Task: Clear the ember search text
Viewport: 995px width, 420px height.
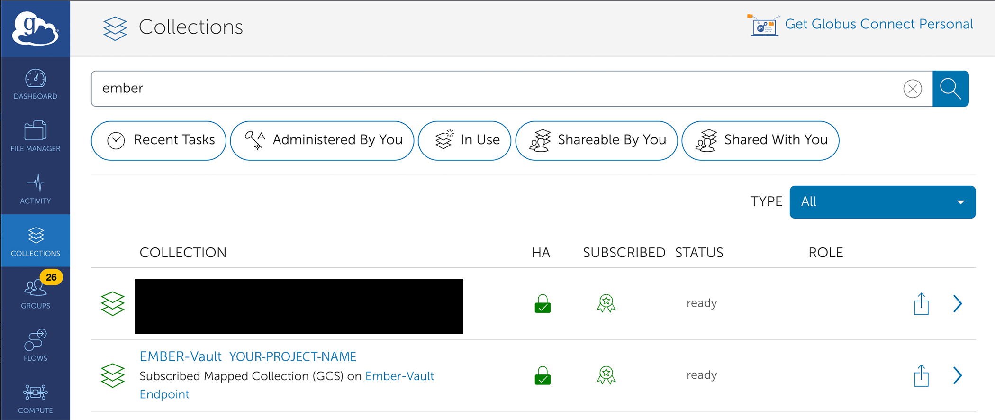Action: point(913,89)
